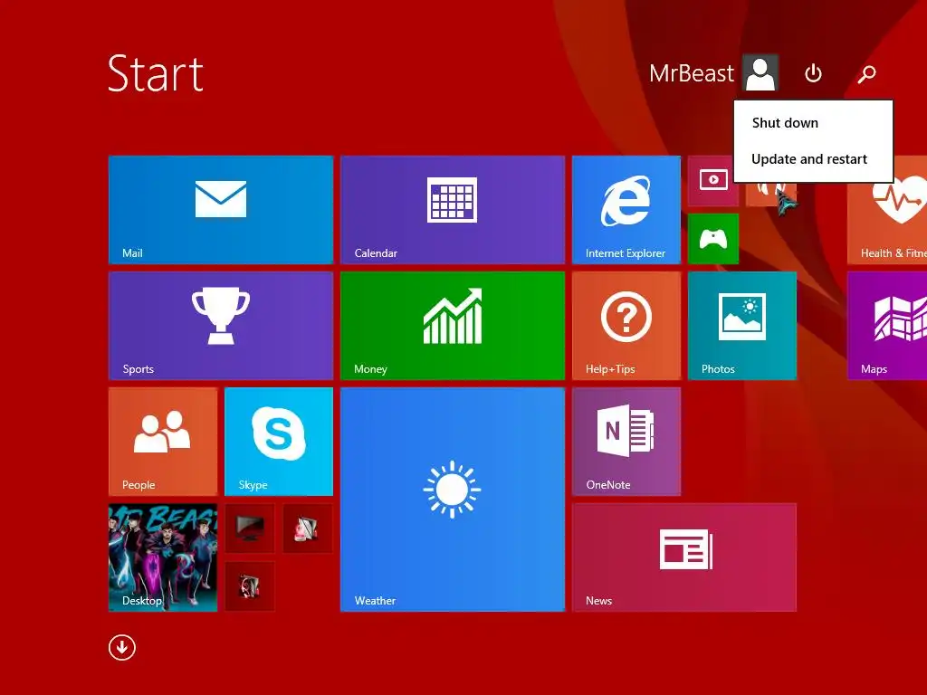
Task: Open the Help+Tips tile
Action: point(626,326)
